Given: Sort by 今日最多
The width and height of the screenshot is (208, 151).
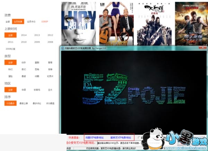Looking at the screenshot, I should coord(10,103).
